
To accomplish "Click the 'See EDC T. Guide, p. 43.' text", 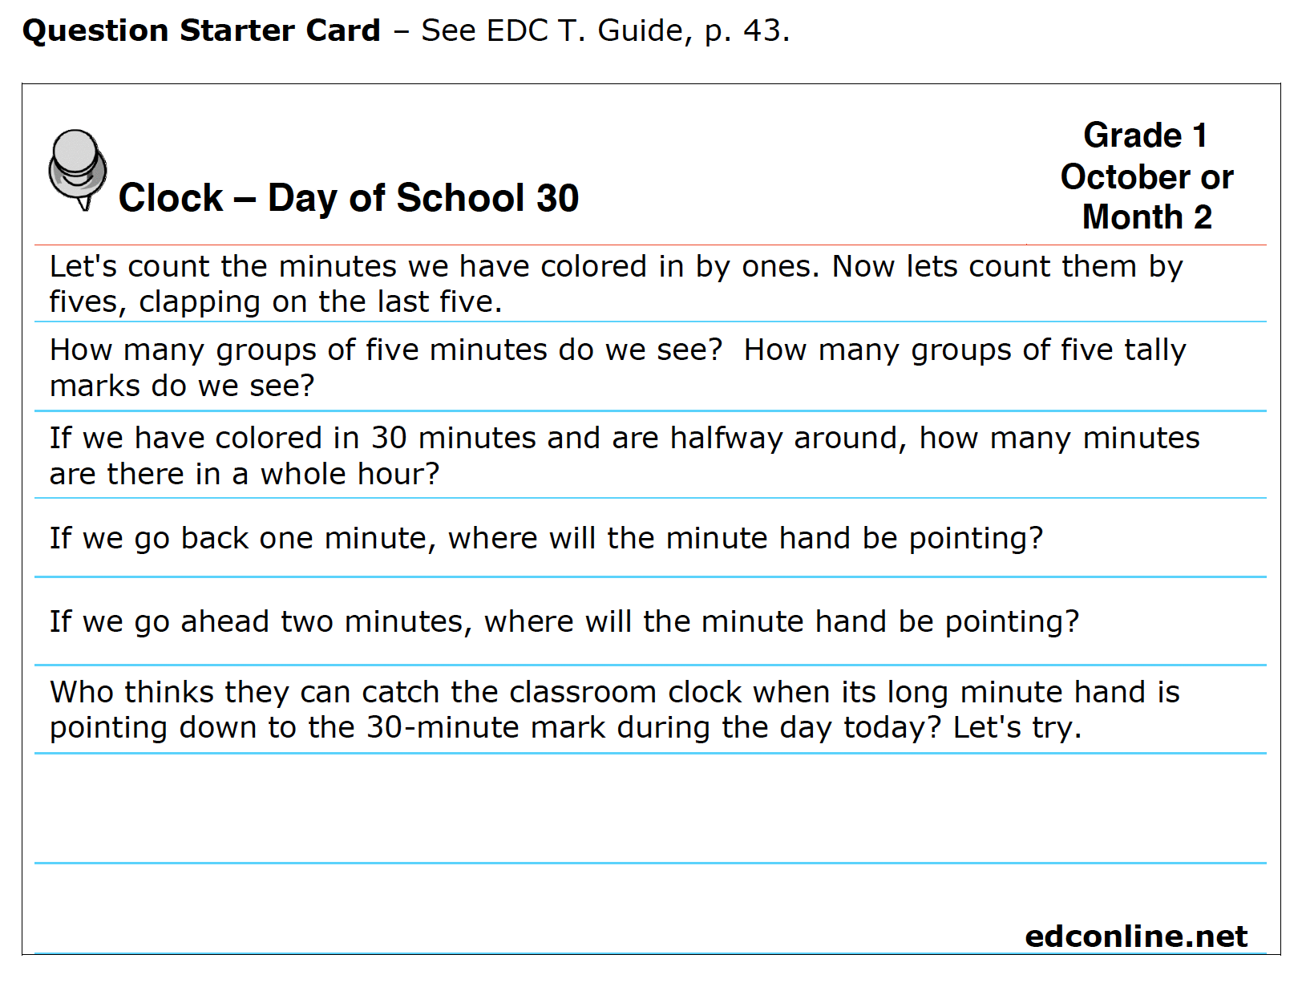I will (605, 30).
